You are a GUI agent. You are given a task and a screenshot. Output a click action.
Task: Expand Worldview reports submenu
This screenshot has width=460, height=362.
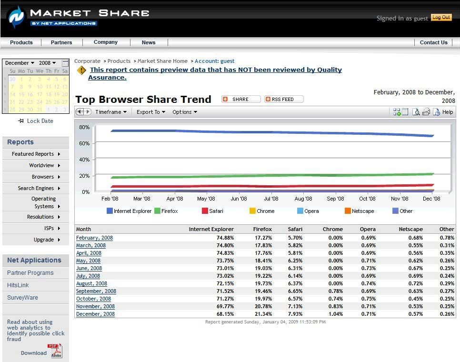click(x=36, y=165)
